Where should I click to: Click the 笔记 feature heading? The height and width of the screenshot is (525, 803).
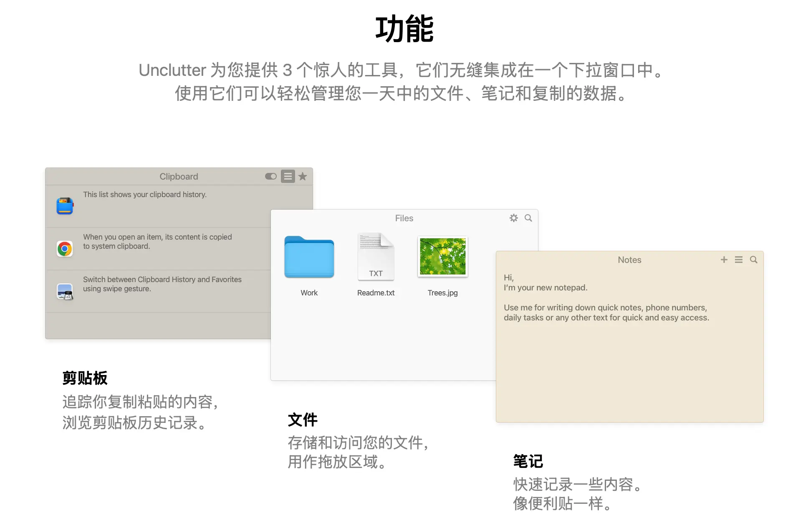528,461
